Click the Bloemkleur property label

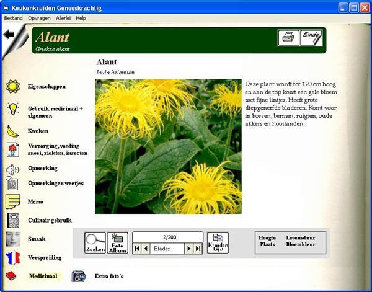pos(301,244)
